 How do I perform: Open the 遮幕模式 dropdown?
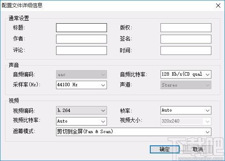coord(134,132)
